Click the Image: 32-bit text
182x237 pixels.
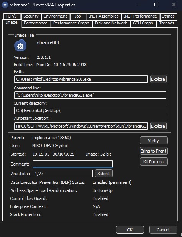[98, 154]
